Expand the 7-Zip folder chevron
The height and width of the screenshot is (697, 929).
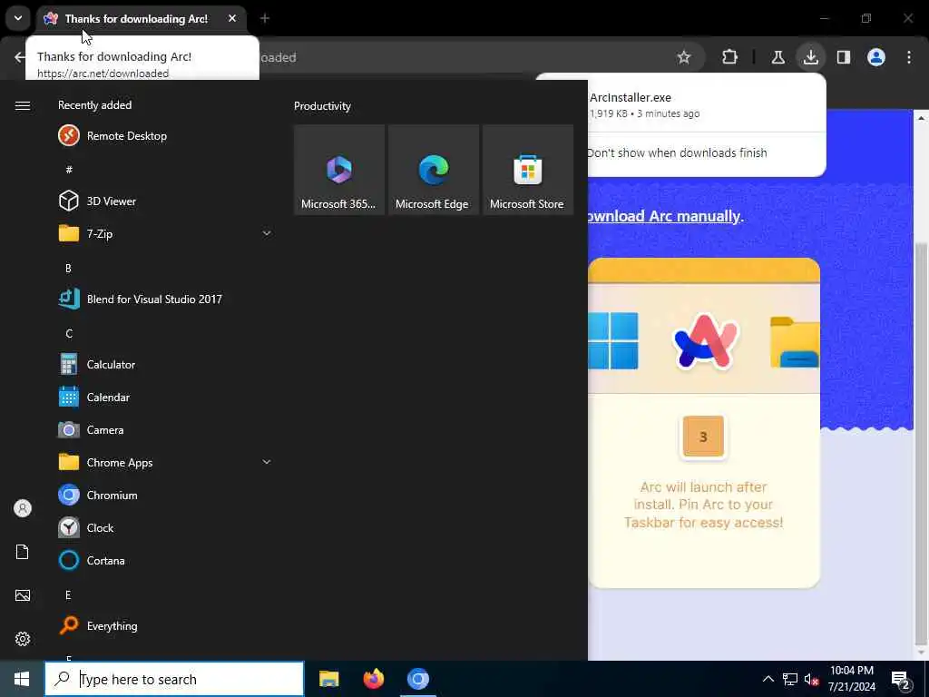[x=267, y=233]
